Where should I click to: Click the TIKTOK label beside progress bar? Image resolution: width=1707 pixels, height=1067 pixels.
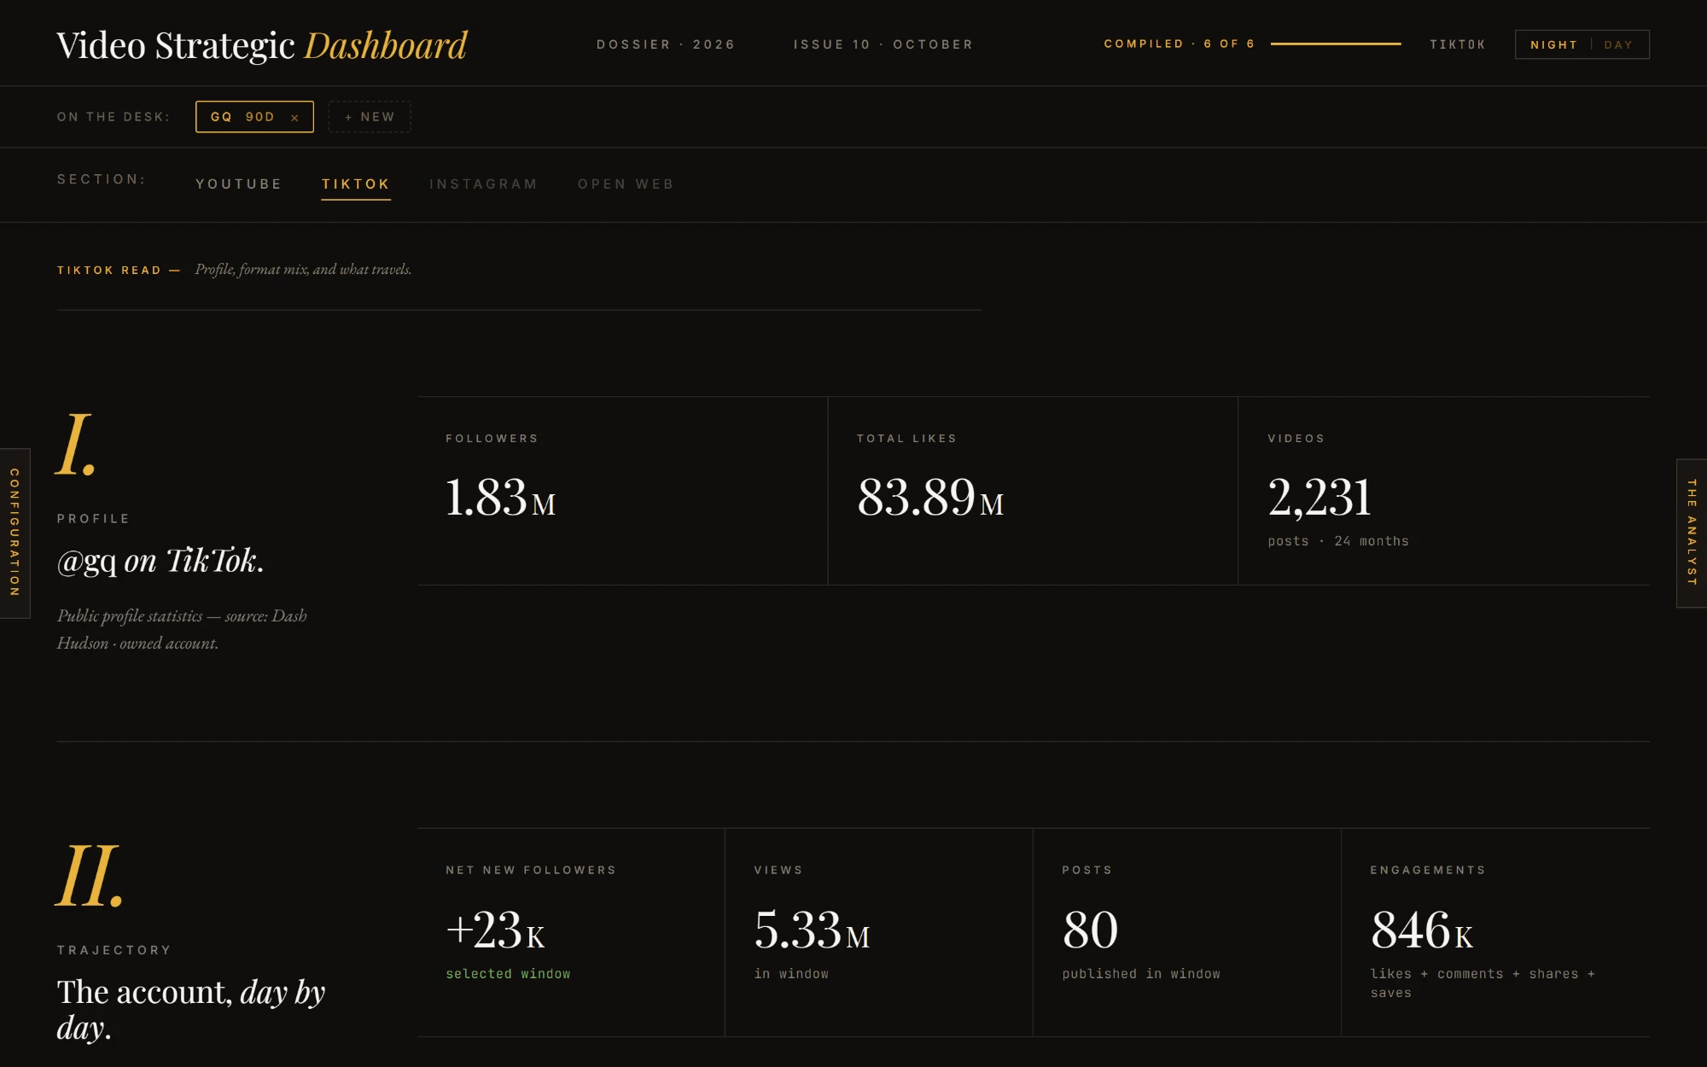[1458, 44]
